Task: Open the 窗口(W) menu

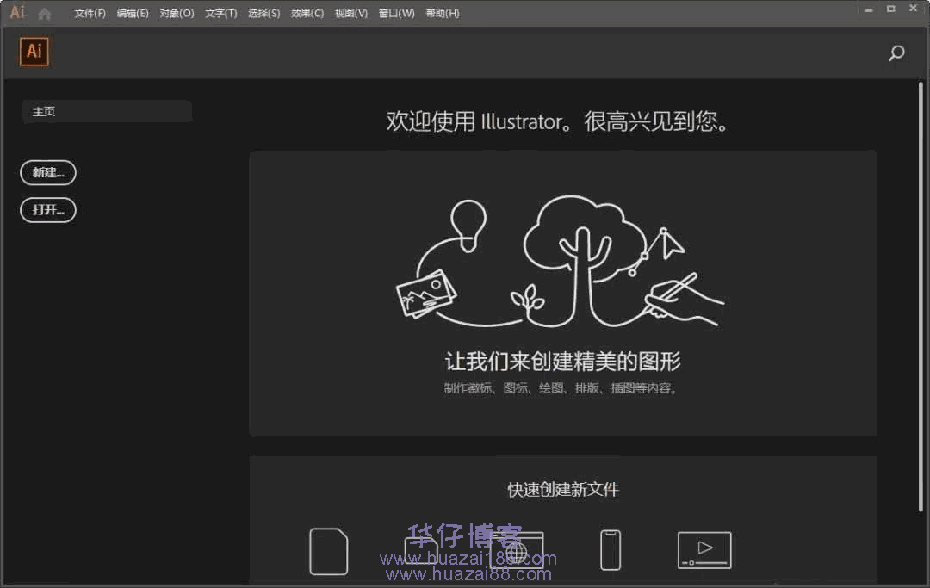Action: pos(397,13)
